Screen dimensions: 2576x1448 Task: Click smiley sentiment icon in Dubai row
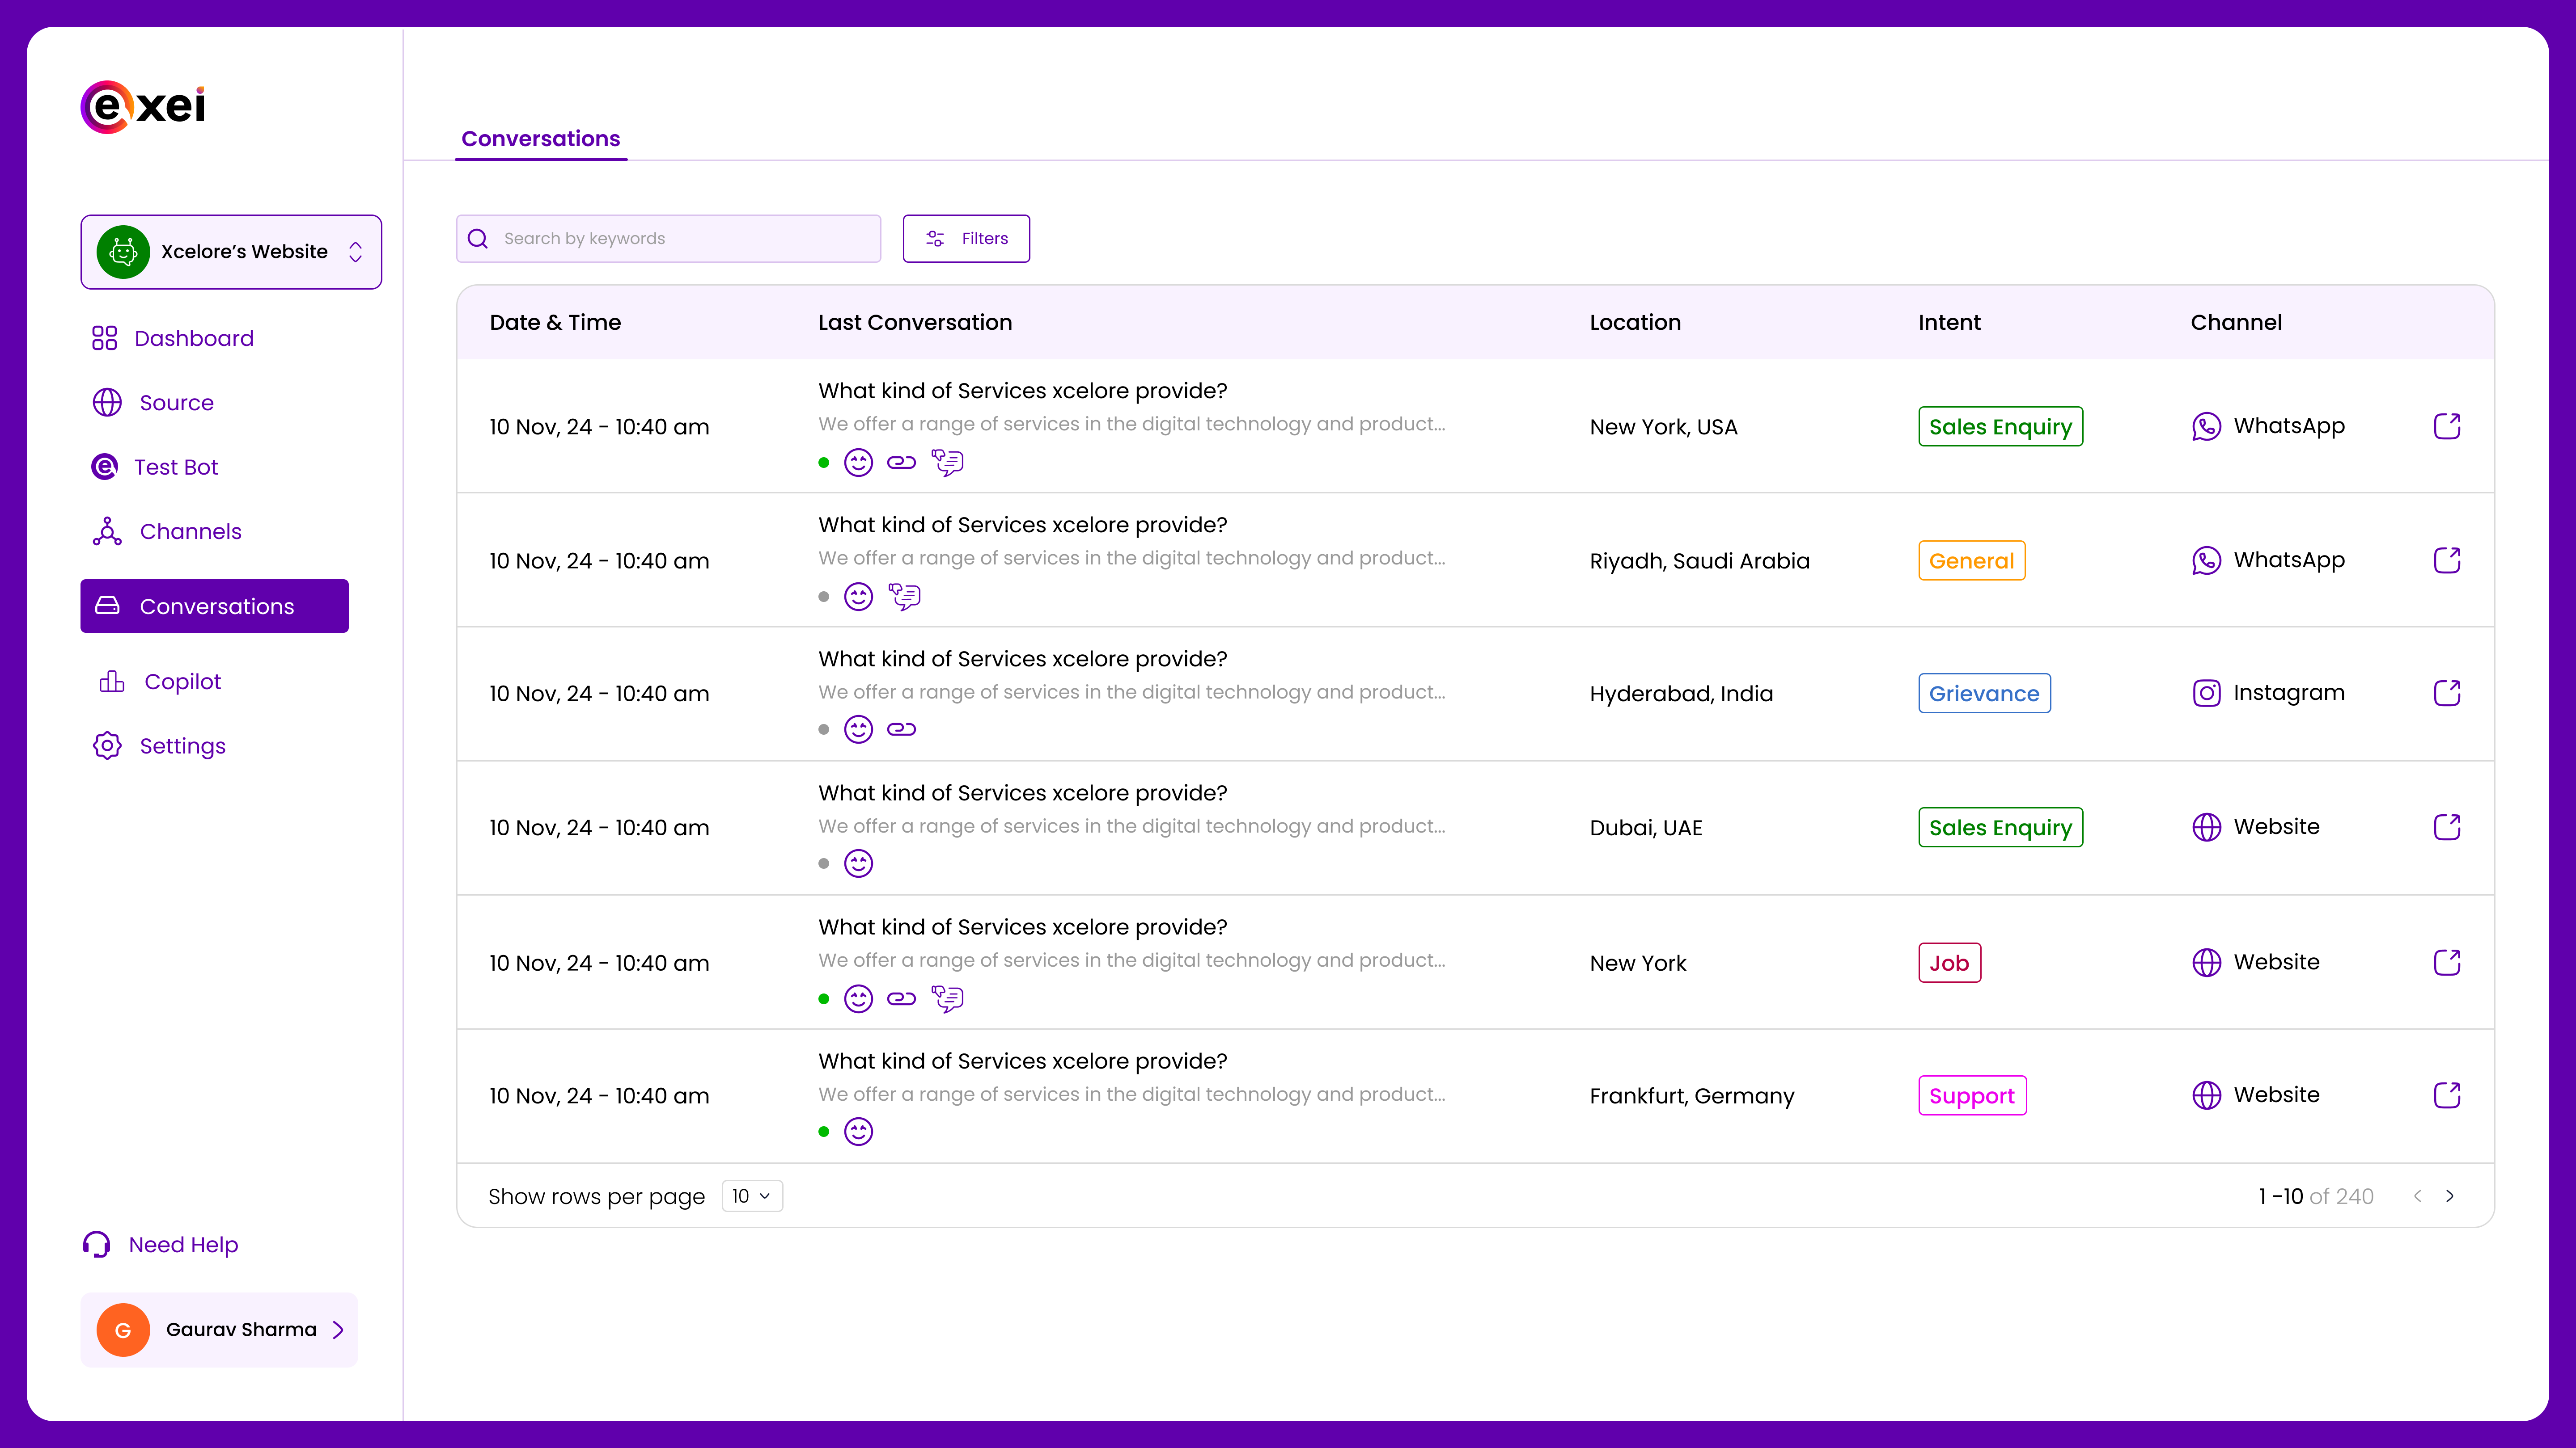(x=858, y=863)
